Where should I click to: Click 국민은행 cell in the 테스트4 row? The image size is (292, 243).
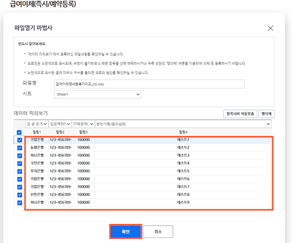click(x=37, y=163)
